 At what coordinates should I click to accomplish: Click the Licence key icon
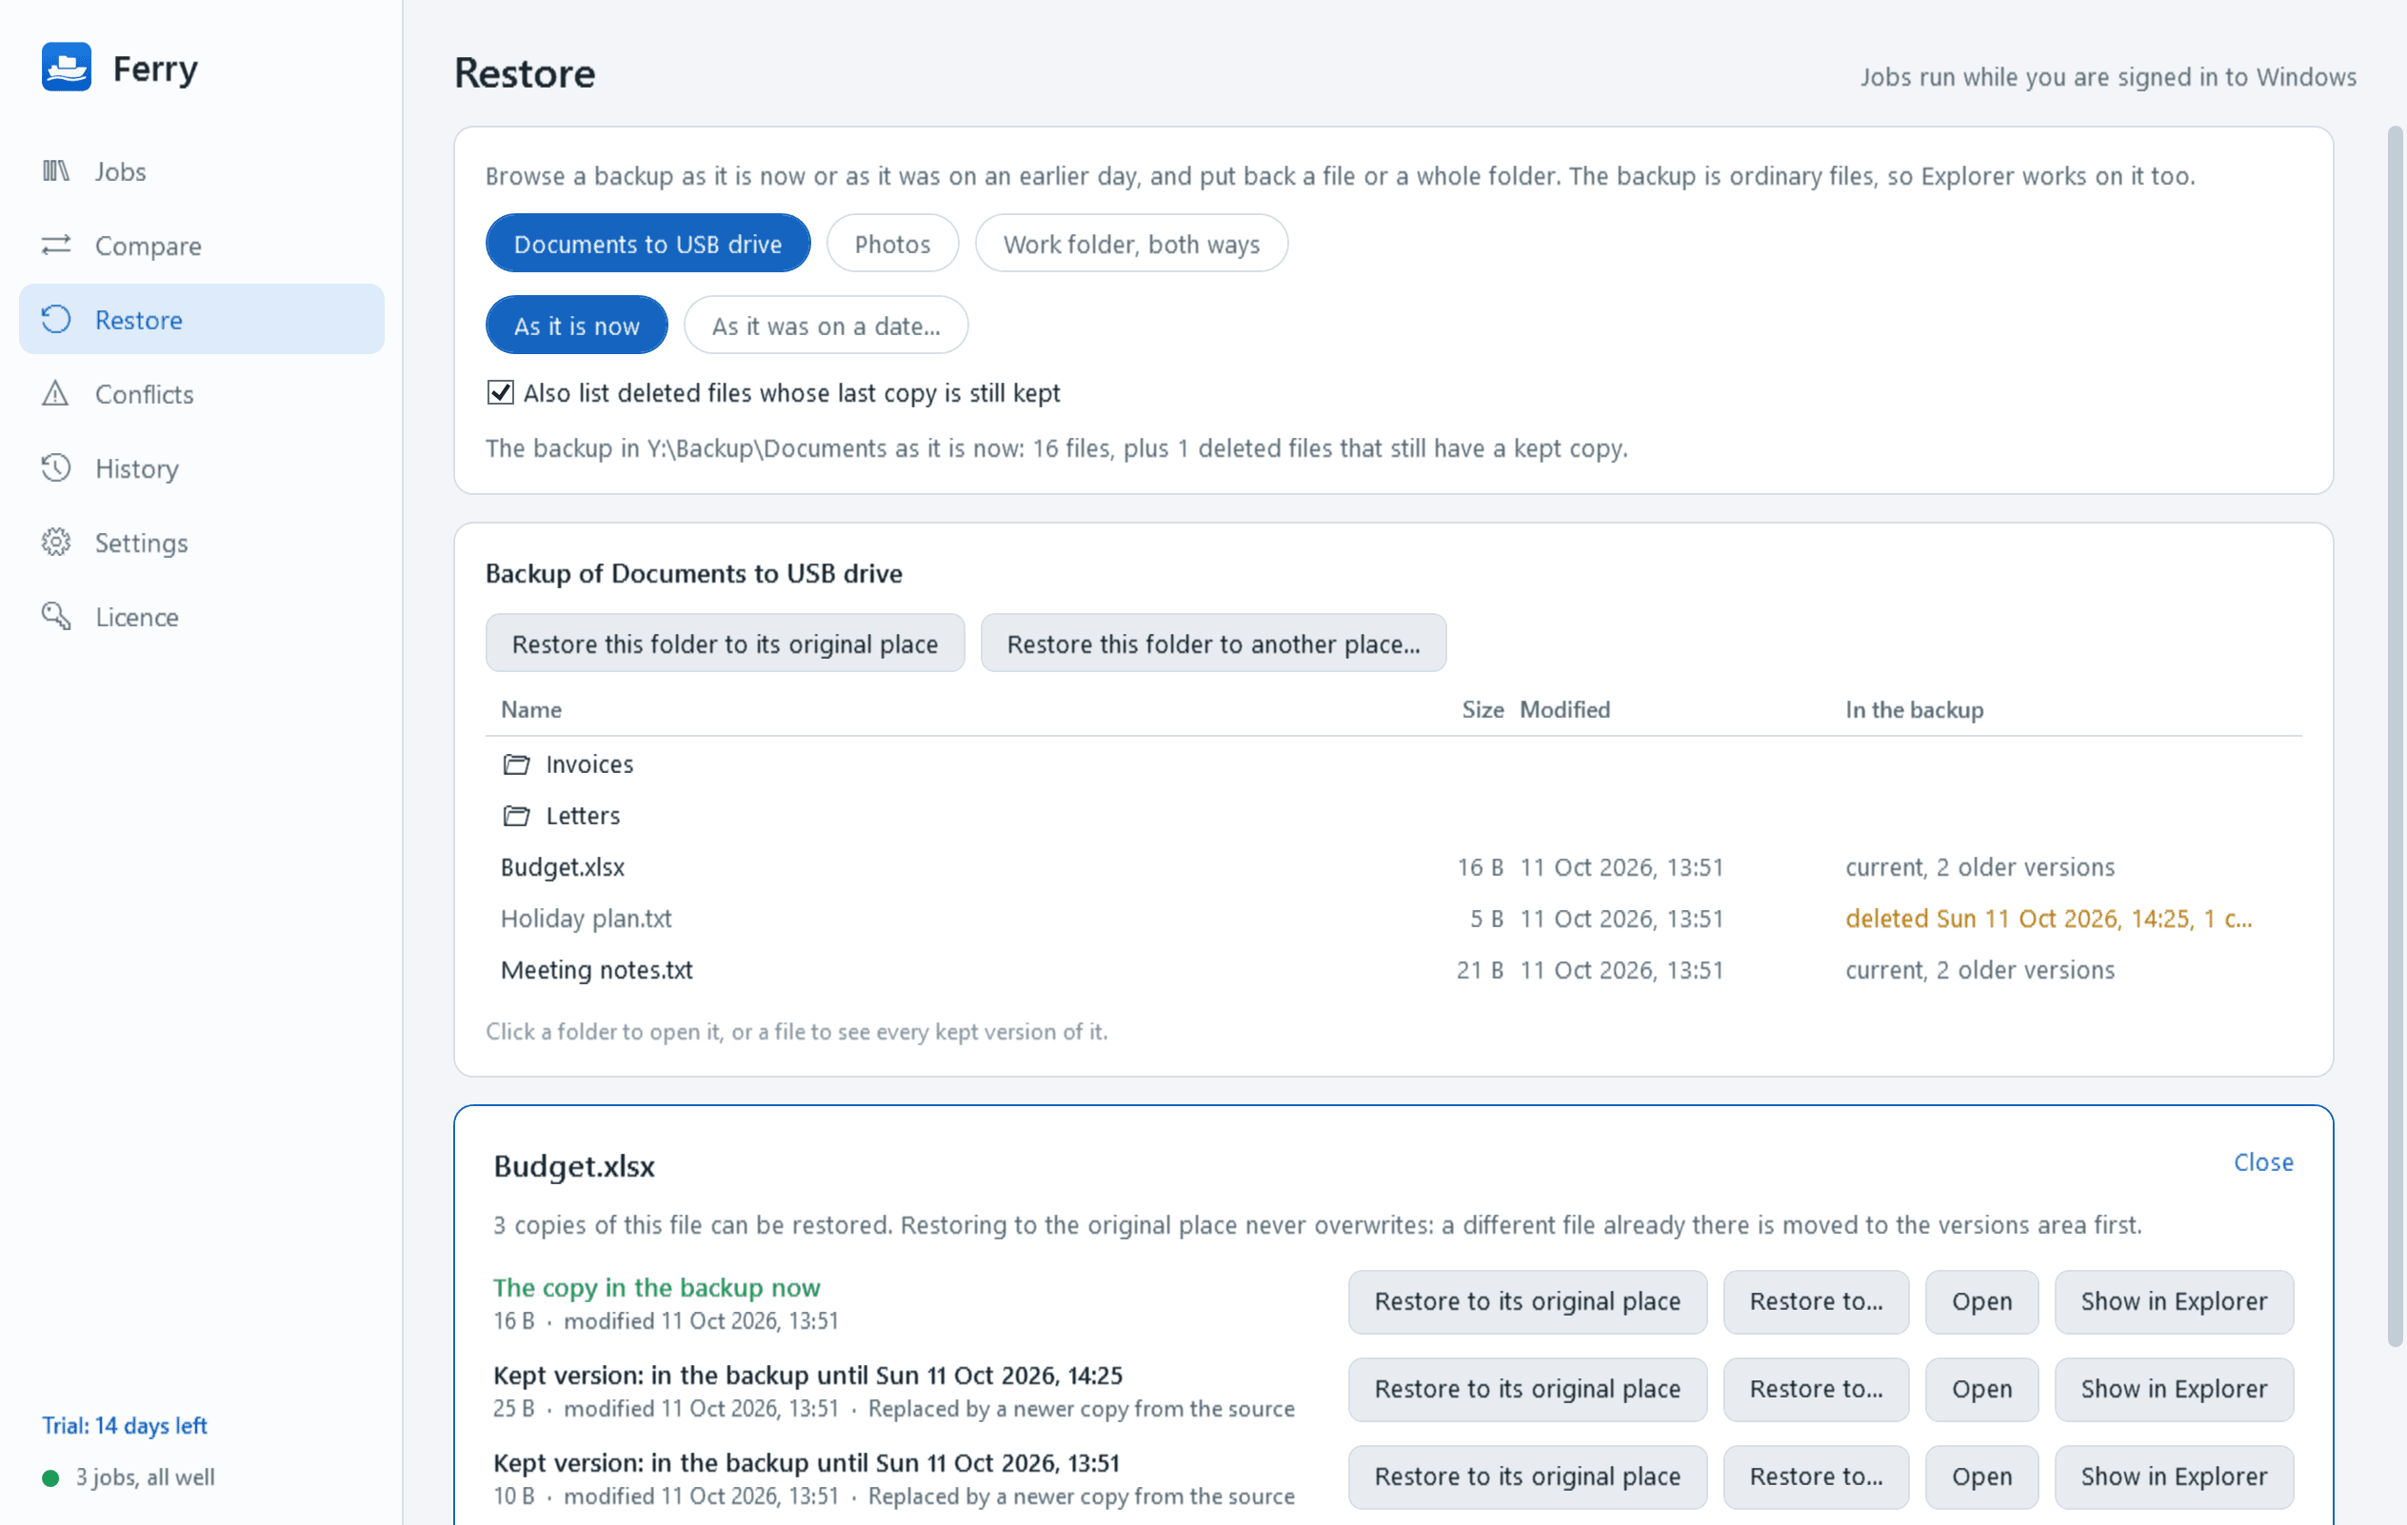click(56, 616)
